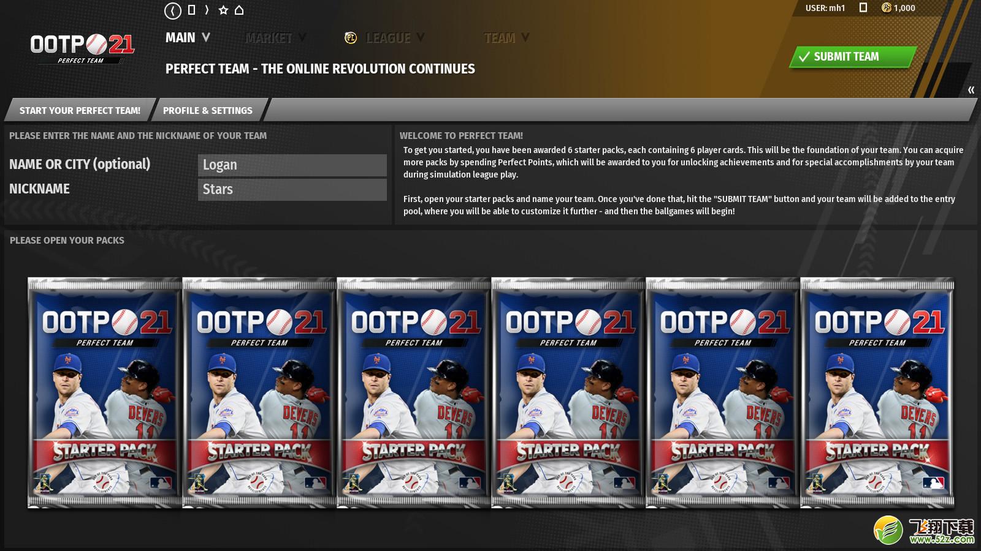Collapse the header with the double chevron

tap(971, 90)
